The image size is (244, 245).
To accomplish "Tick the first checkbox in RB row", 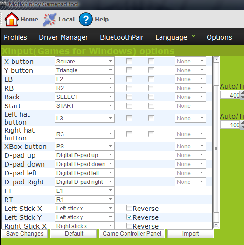I will [129, 88].
